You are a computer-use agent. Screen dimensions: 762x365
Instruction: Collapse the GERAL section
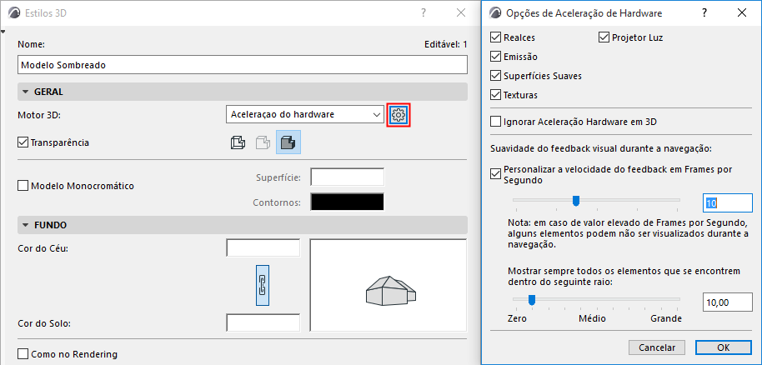click(x=26, y=92)
